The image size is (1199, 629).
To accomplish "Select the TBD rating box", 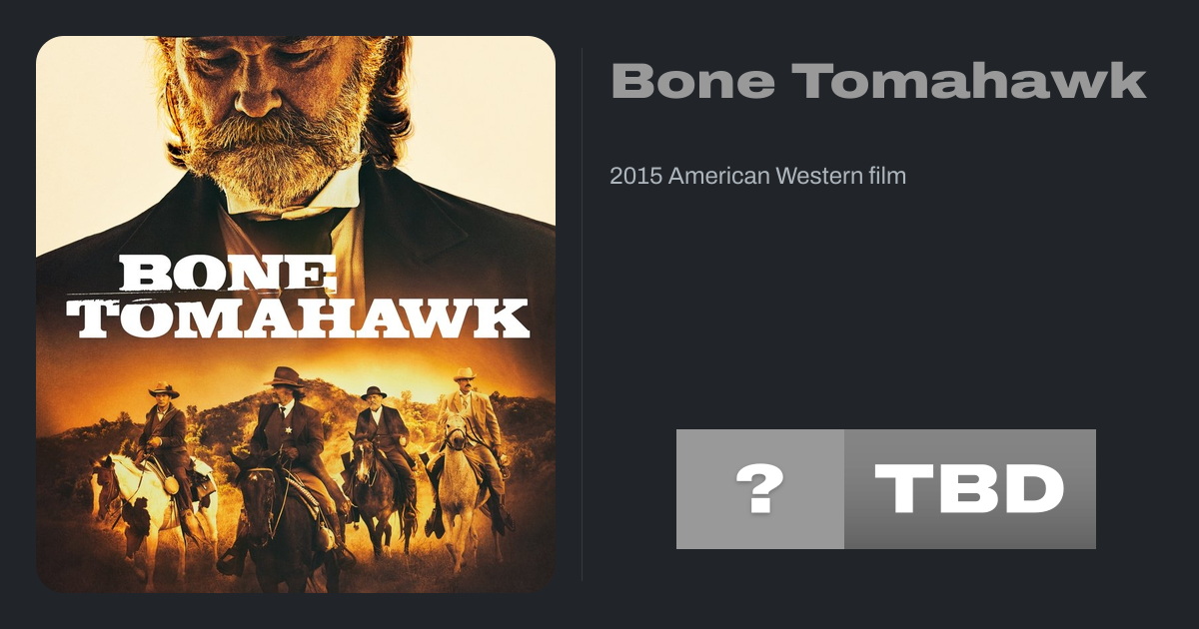I will click(969, 489).
